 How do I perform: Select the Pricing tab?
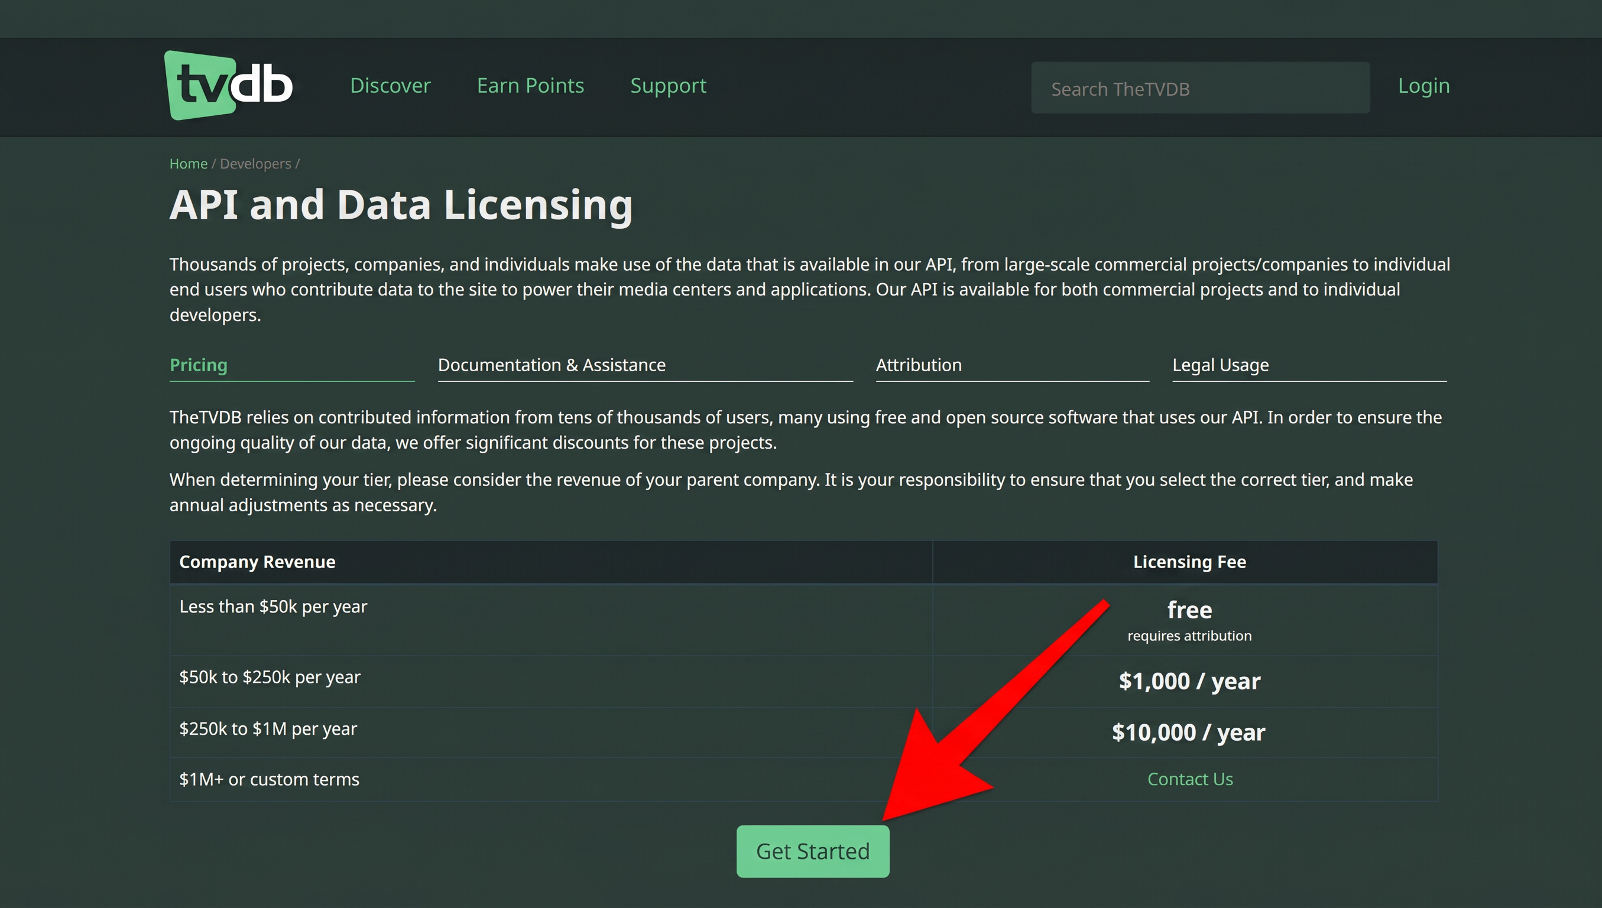pyautogui.click(x=292, y=365)
